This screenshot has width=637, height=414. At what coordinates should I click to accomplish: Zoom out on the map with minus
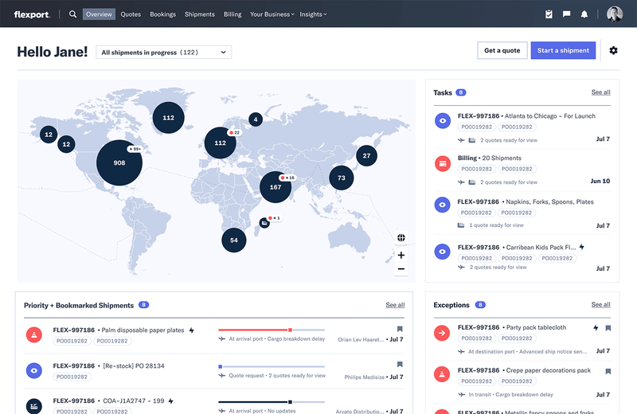tap(401, 269)
